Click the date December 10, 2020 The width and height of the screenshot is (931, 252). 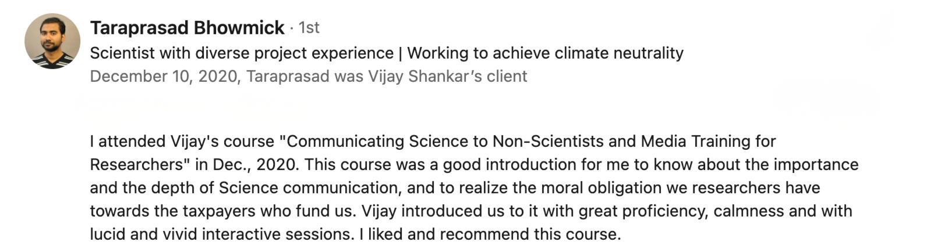tap(164, 76)
